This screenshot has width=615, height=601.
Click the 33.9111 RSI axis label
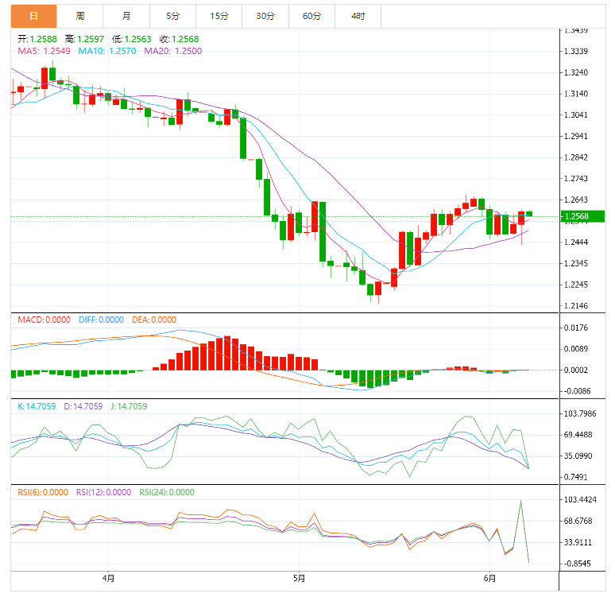[x=578, y=542]
